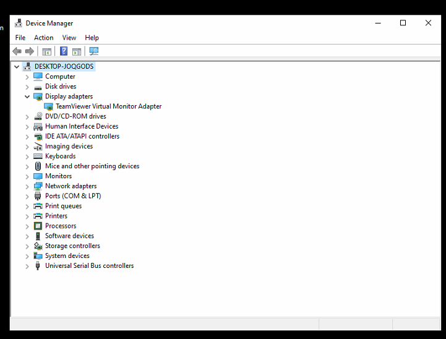Select the Print queues label
Image resolution: width=446 pixels, height=339 pixels.
(64, 206)
